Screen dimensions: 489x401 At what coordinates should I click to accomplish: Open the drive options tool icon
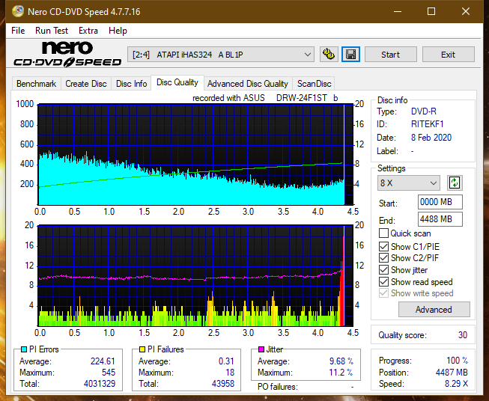point(329,55)
